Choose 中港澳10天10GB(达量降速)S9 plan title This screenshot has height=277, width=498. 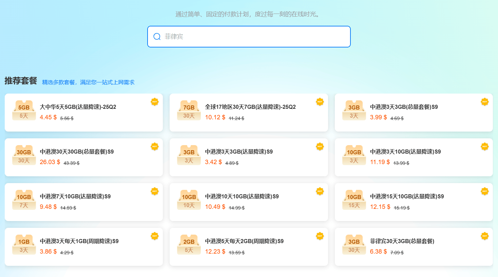point(242,196)
